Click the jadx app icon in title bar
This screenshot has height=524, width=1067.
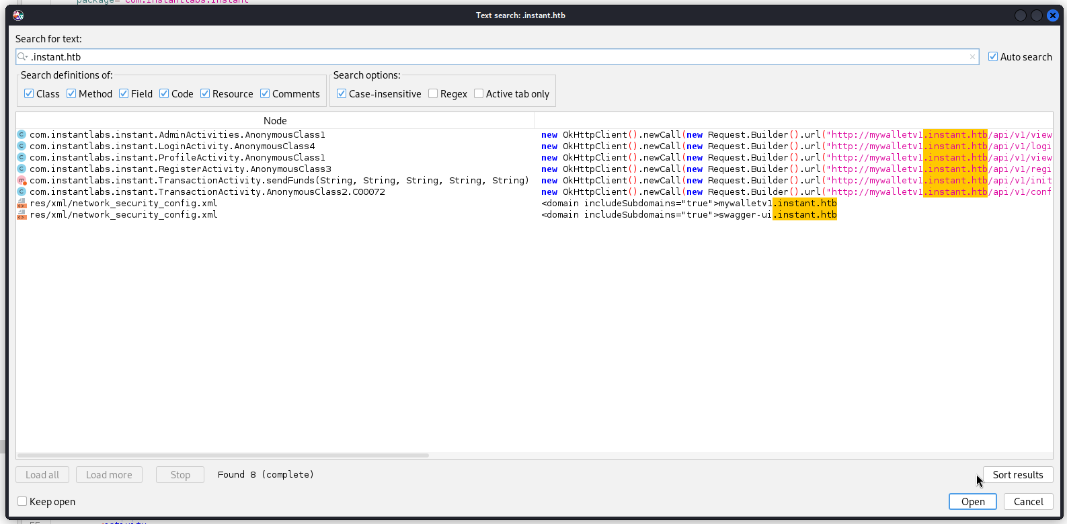click(18, 15)
